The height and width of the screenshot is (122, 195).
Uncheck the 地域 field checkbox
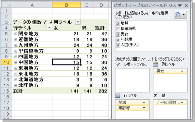tap(118, 24)
